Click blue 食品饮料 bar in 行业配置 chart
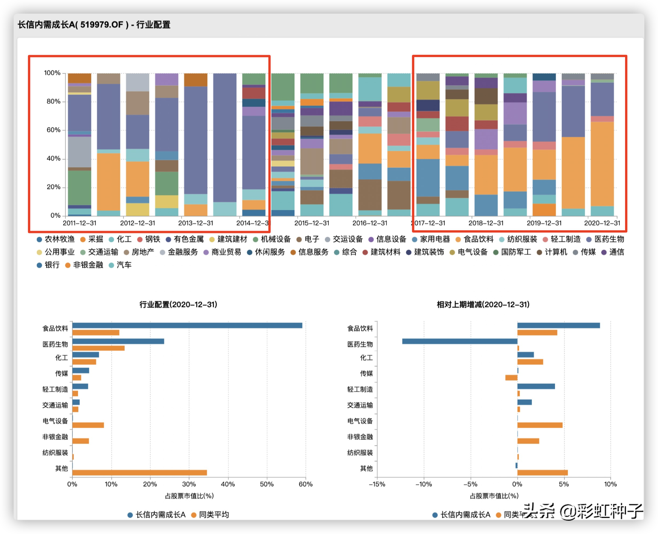Screen dimensions: 658x534 pos(187,326)
